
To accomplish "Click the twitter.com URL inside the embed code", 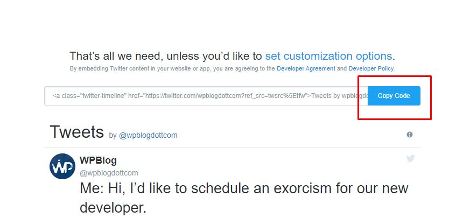I will click(x=226, y=96).
